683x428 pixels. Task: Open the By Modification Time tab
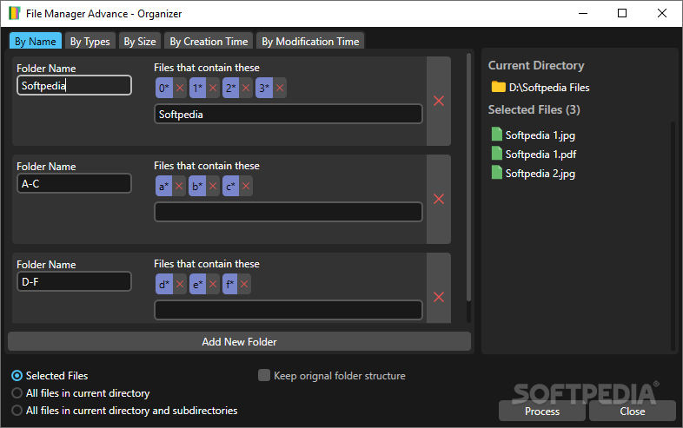click(310, 41)
